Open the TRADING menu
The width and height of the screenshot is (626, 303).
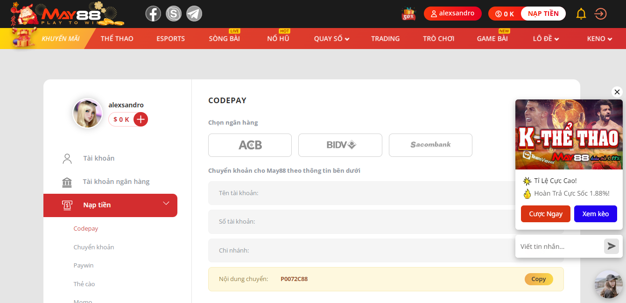(385, 39)
